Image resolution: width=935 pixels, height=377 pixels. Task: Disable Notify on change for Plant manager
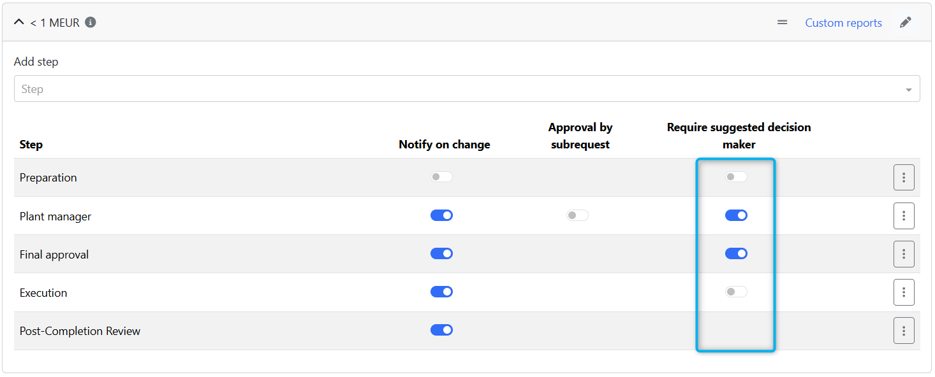coord(441,215)
